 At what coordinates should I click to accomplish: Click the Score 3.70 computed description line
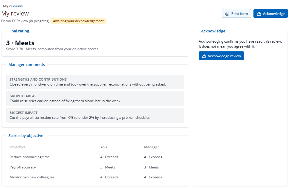(x=52, y=49)
